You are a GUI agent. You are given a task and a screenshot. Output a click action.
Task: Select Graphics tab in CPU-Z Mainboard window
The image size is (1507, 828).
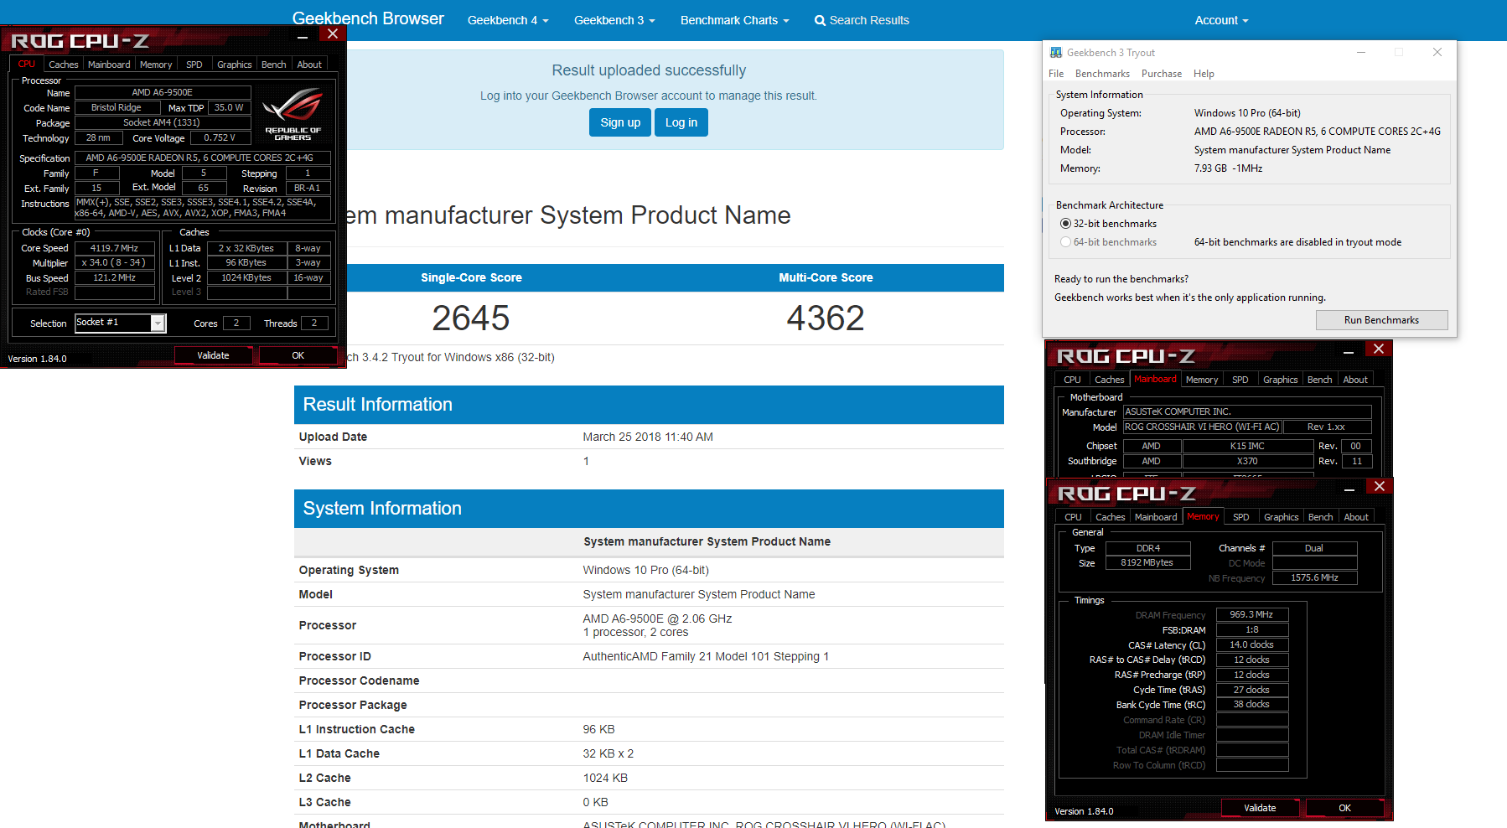(1281, 380)
